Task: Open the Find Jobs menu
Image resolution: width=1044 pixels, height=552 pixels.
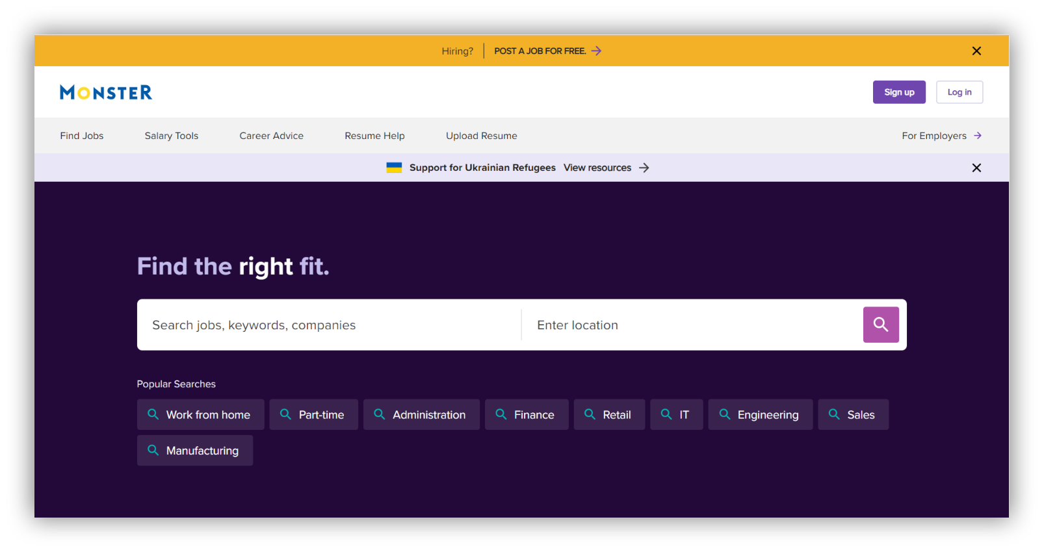Action: (82, 136)
